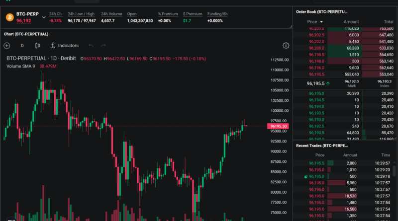Add a compare symbol with plus icon
This screenshot has height=221, width=398.
pos(7,46)
